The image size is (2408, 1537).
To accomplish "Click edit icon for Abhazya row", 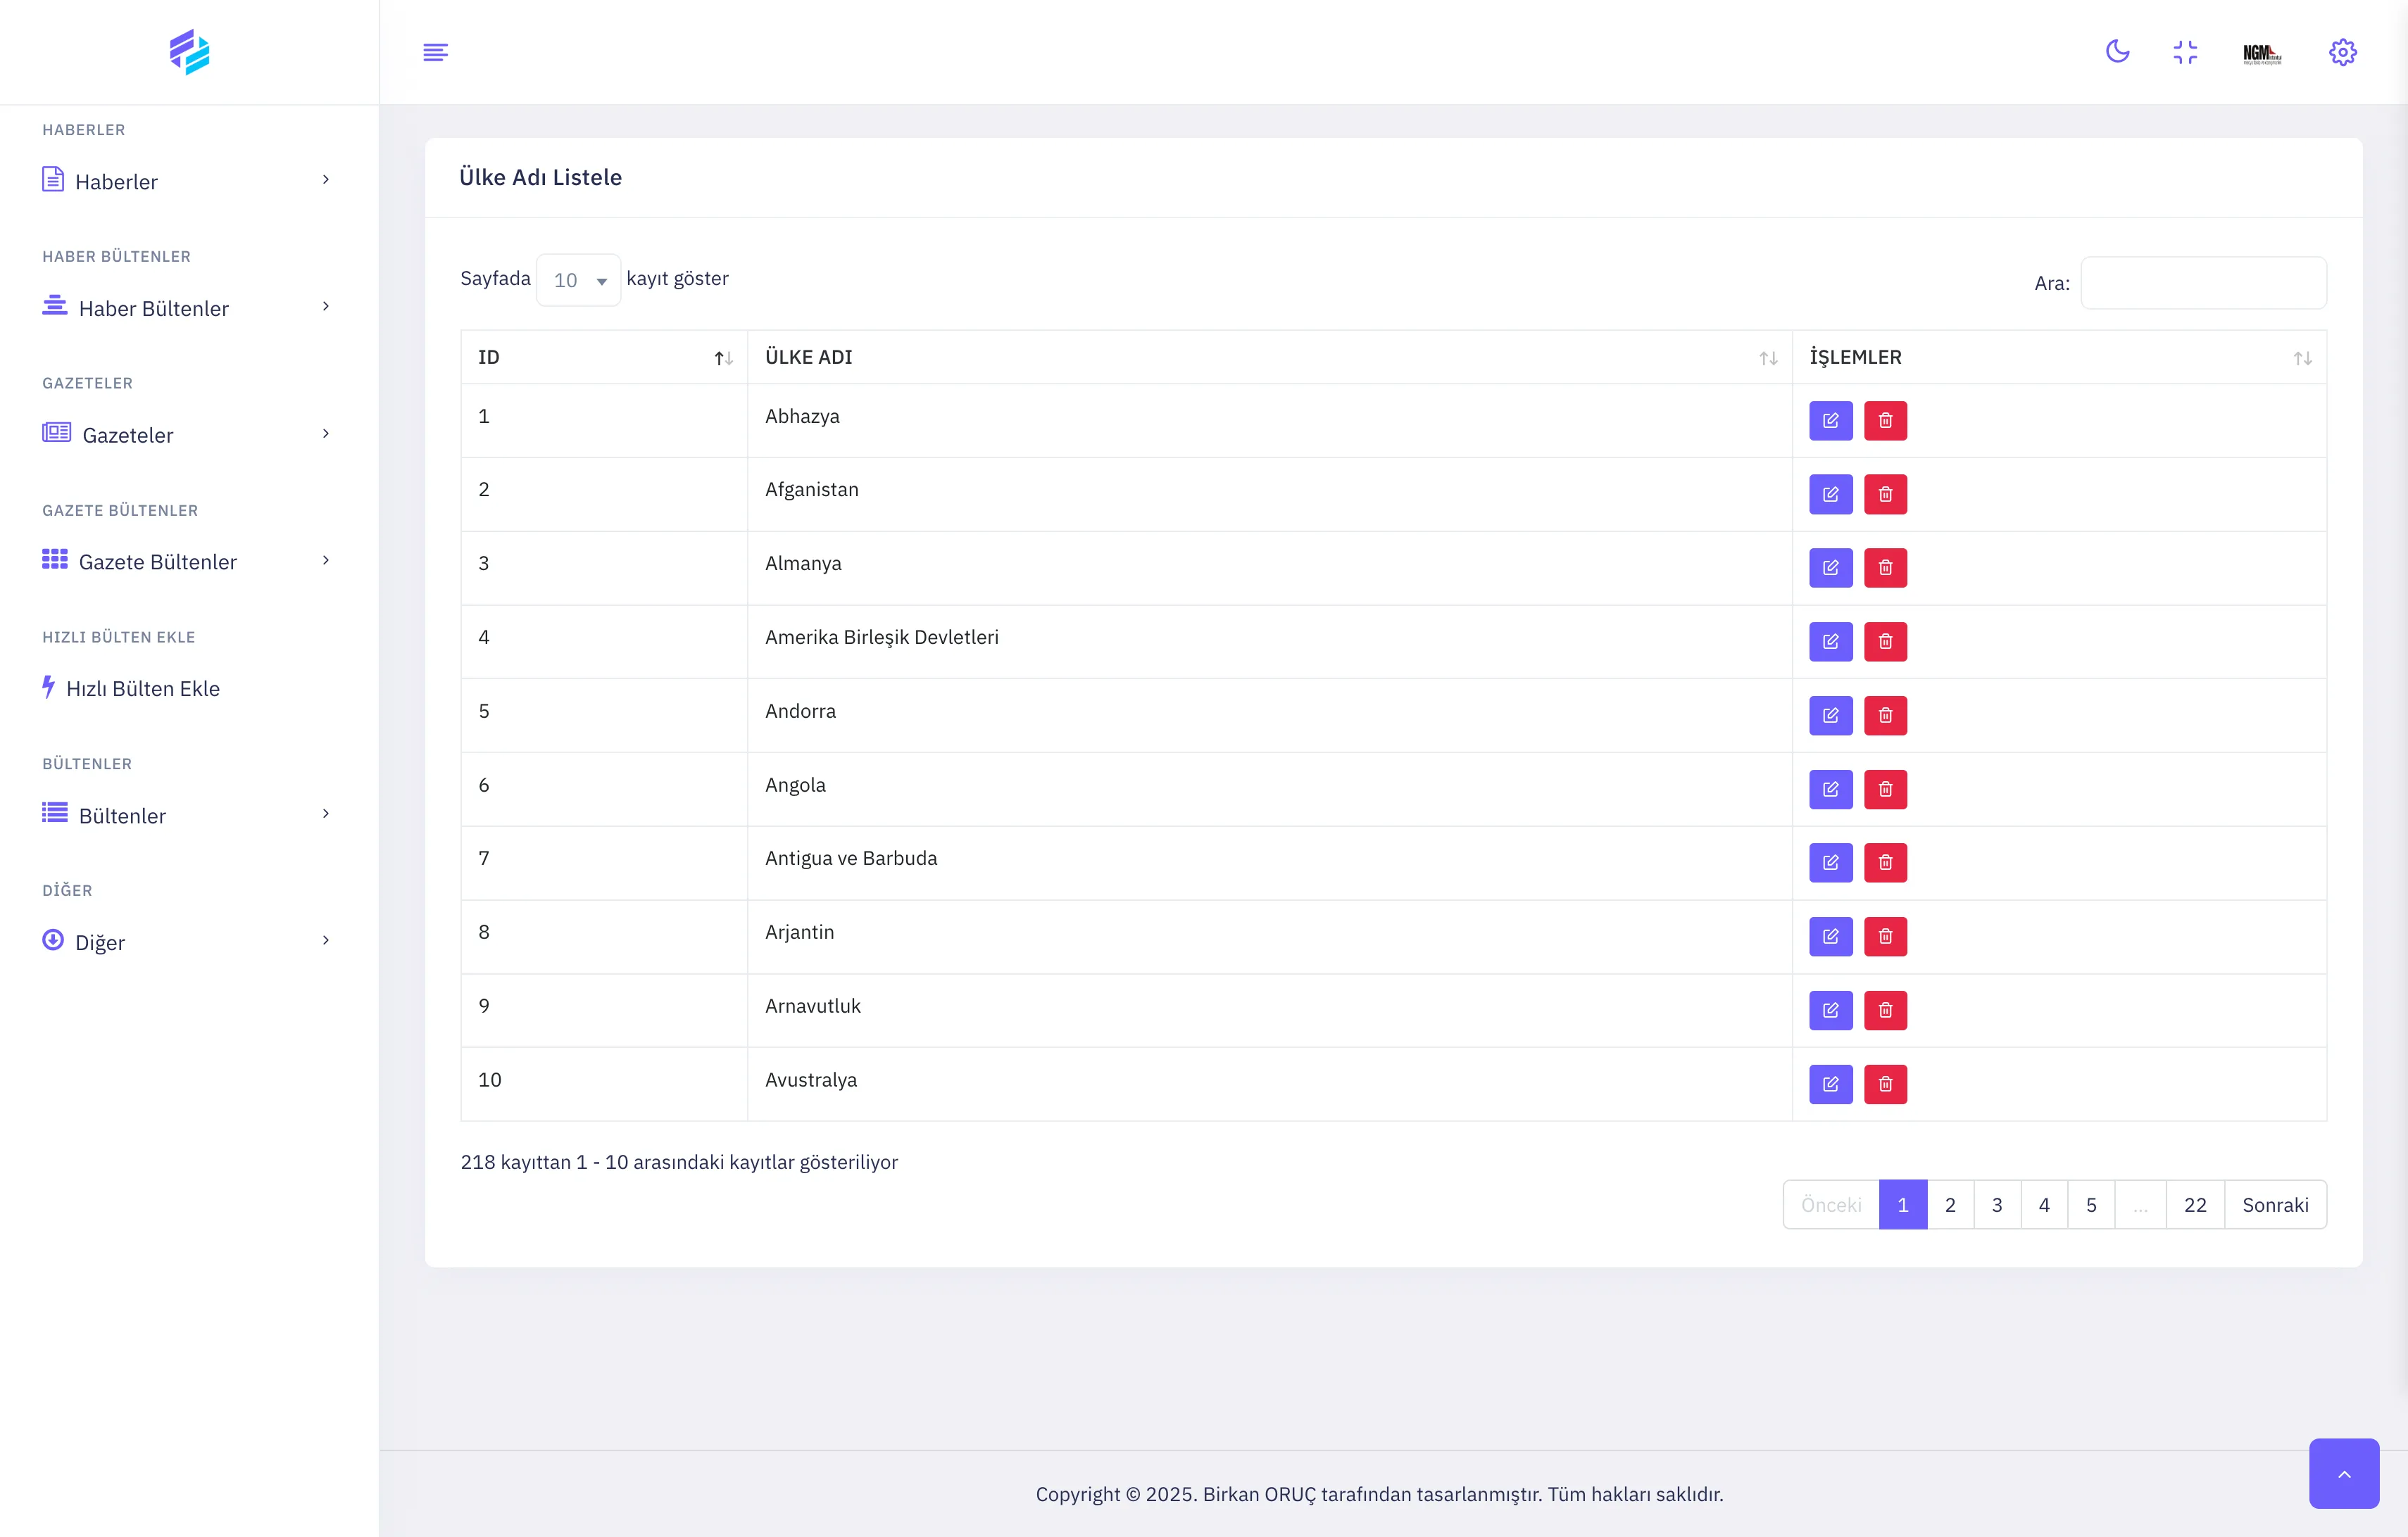I will pos(1830,421).
